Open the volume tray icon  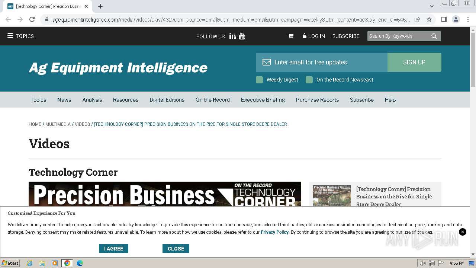[423, 263]
